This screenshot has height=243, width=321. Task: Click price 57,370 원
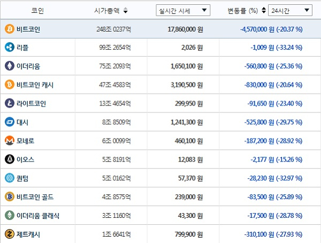tap(190, 178)
